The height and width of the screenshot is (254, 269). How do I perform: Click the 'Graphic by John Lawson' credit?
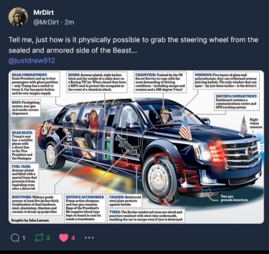(30, 220)
